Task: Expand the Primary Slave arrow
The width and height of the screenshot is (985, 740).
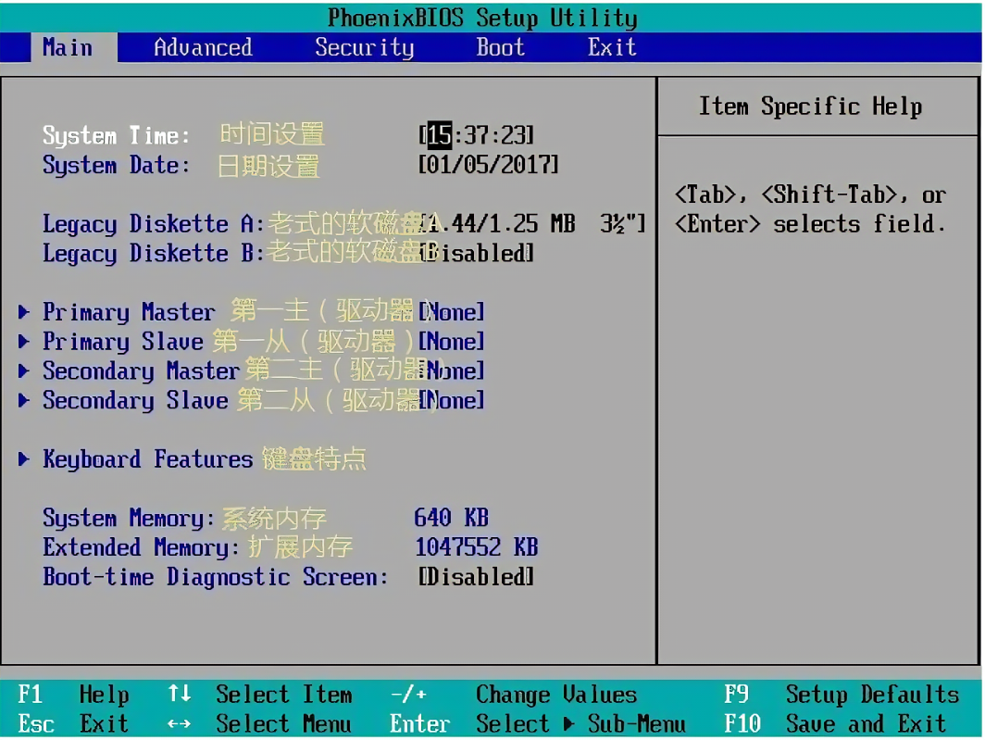Action: coord(24,342)
